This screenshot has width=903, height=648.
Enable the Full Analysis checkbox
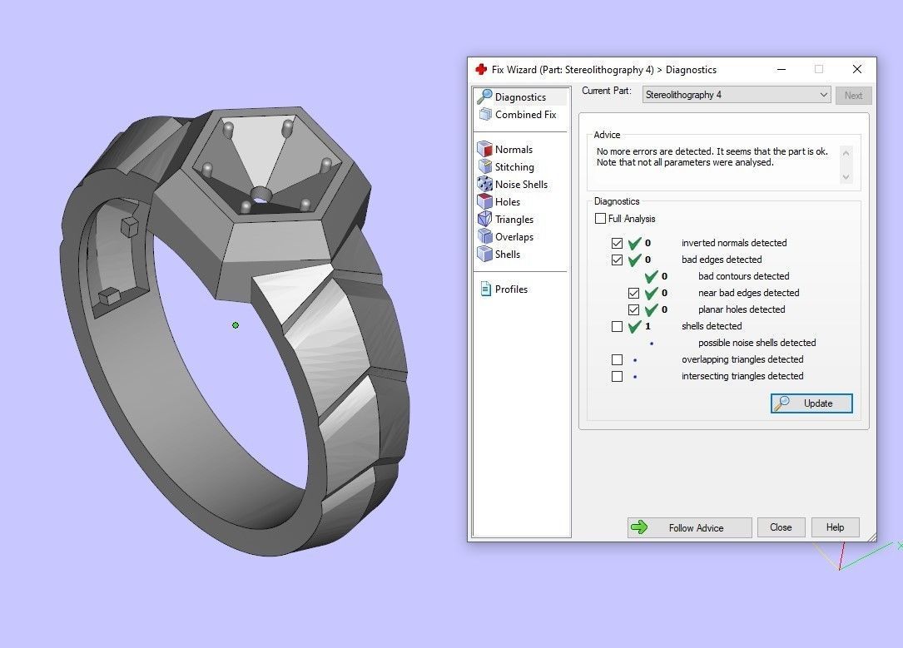pyautogui.click(x=600, y=219)
